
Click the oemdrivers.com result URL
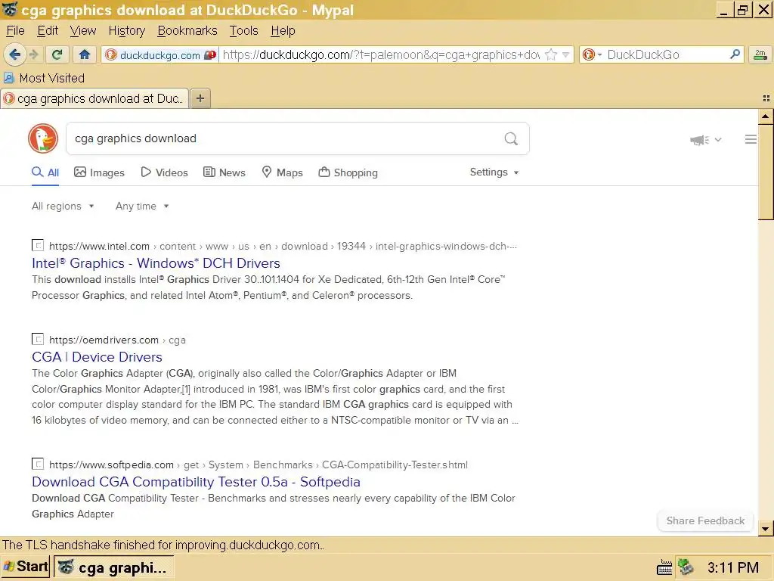117,340
